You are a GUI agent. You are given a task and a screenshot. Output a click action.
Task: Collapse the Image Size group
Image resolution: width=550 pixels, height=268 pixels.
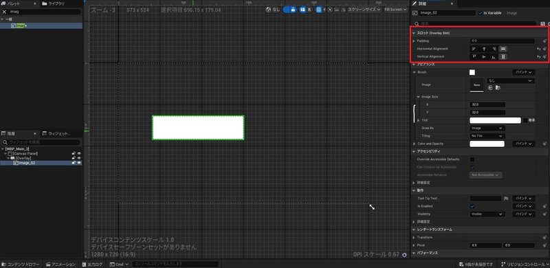pos(419,97)
